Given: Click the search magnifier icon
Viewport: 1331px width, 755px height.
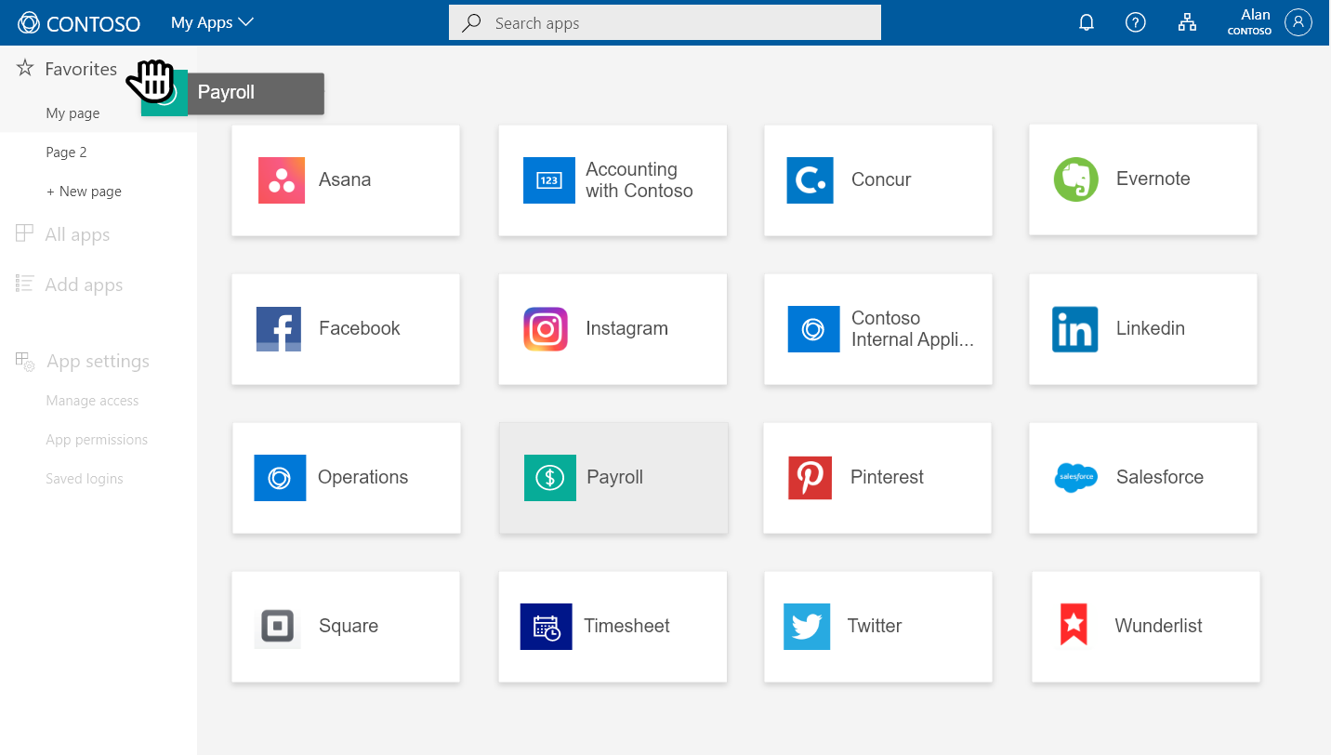Looking at the screenshot, I should click(472, 22).
